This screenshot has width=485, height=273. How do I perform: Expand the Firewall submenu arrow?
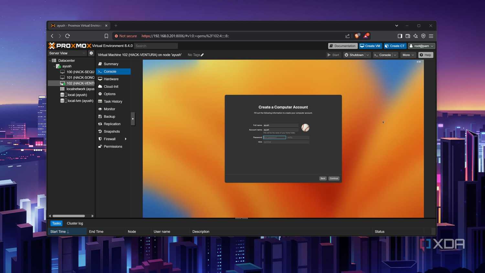click(125, 139)
